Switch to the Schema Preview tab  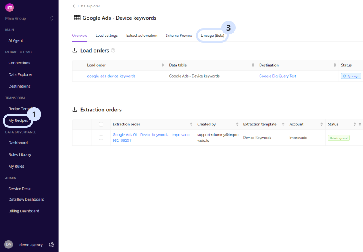pyautogui.click(x=179, y=35)
